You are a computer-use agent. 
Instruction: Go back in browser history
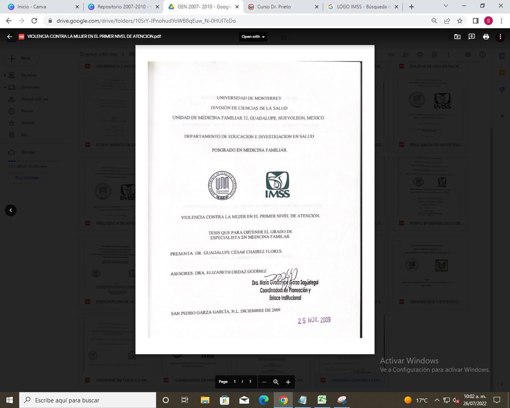[9, 21]
